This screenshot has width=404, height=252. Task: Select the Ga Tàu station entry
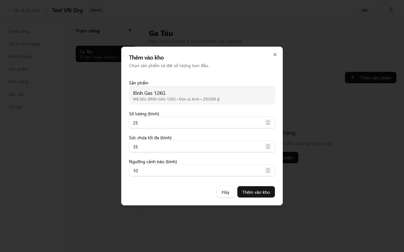(98, 54)
